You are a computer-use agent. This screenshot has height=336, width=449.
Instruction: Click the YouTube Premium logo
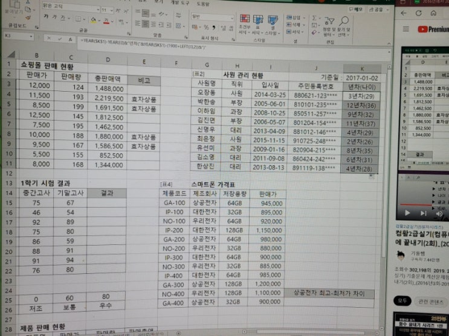click(433, 29)
